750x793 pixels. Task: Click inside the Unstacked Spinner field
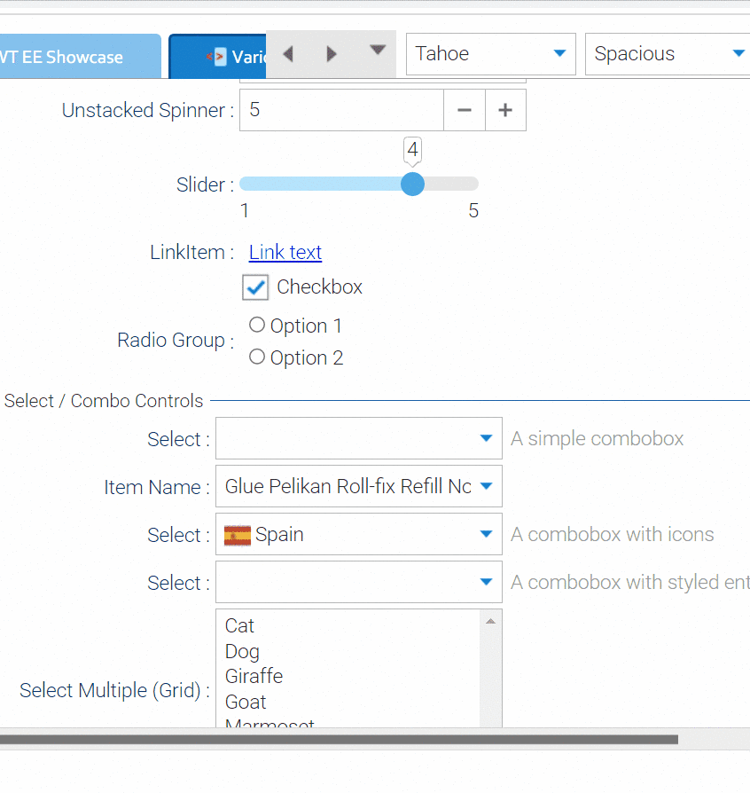[341, 111]
